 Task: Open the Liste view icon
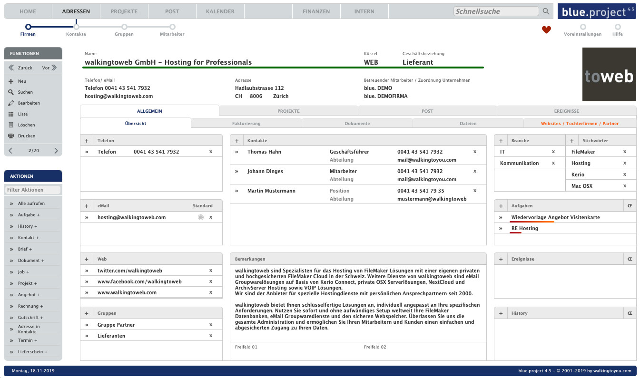(x=11, y=114)
